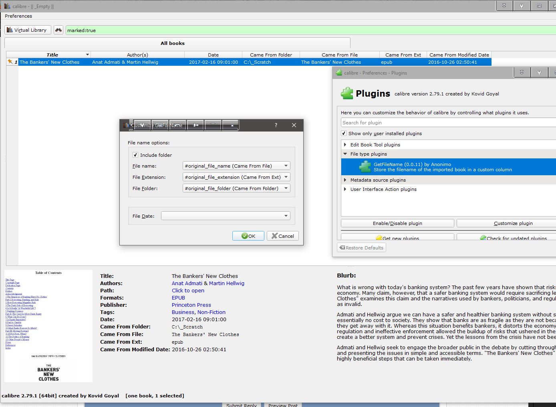The height and width of the screenshot is (407, 556).
Task: Click the pin overlay button on the Customize GetFileName title bar
Action: tap(195, 125)
